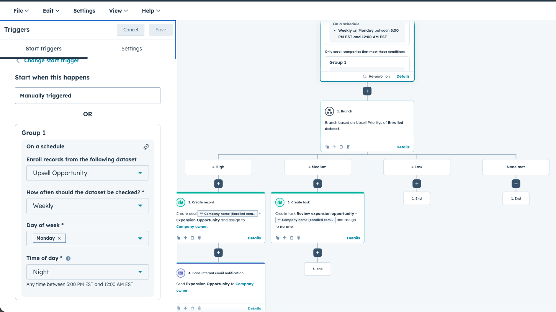The width and height of the screenshot is (556, 312).
Task: Expand the Weekly frequency dropdown
Action: 87,206
